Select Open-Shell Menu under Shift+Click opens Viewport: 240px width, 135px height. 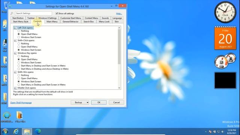pyautogui.click(x=19, y=46)
